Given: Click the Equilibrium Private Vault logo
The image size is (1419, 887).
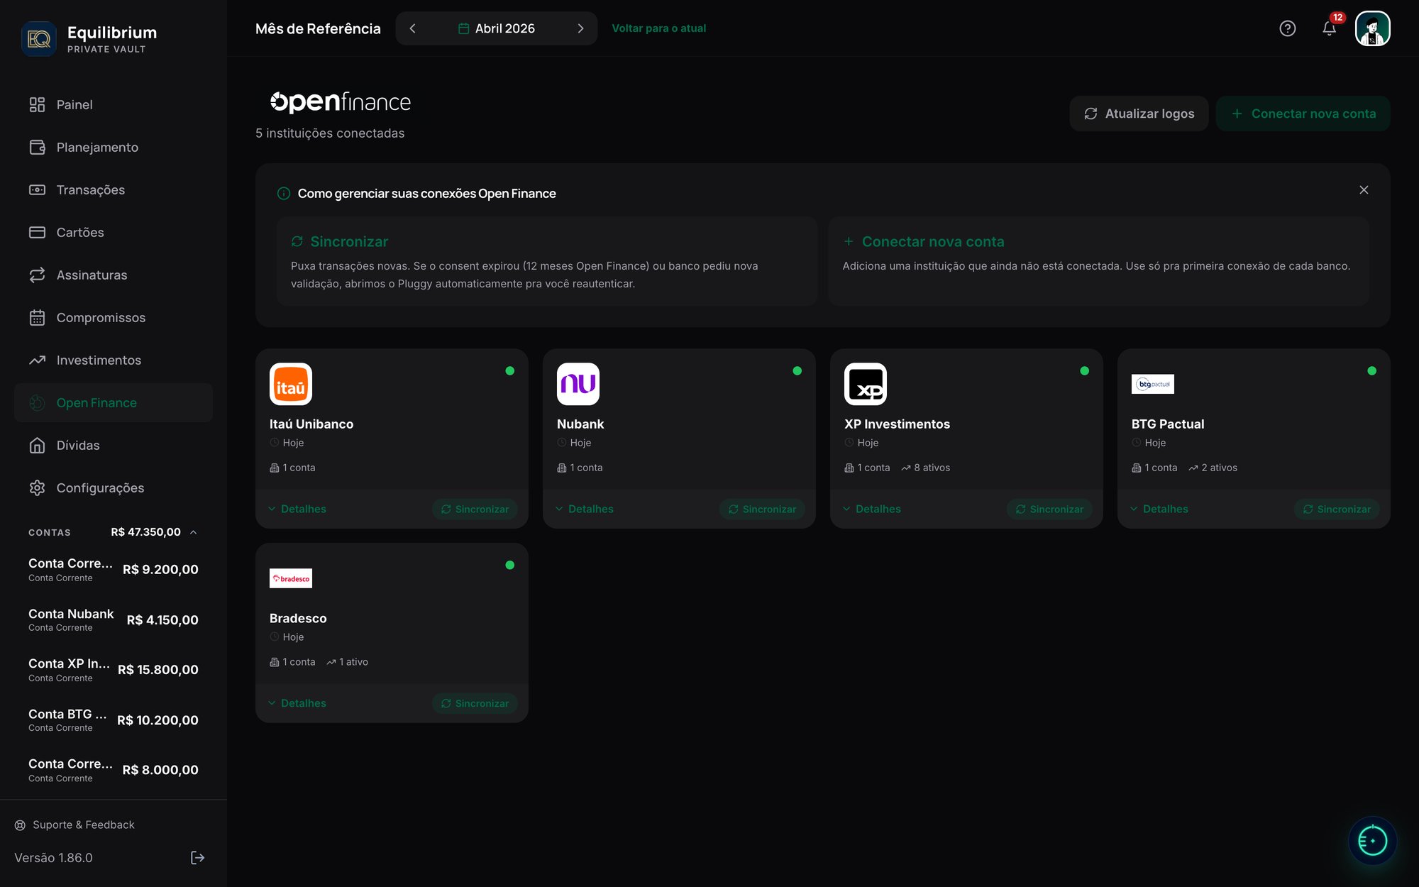Looking at the screenshot, I should (x=39, y=39).
